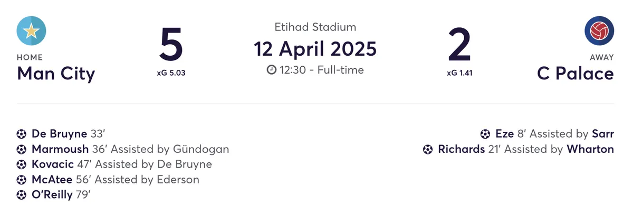
Task: Click the ball icon next to O'Reilly
Action: [x=22, y=195]
